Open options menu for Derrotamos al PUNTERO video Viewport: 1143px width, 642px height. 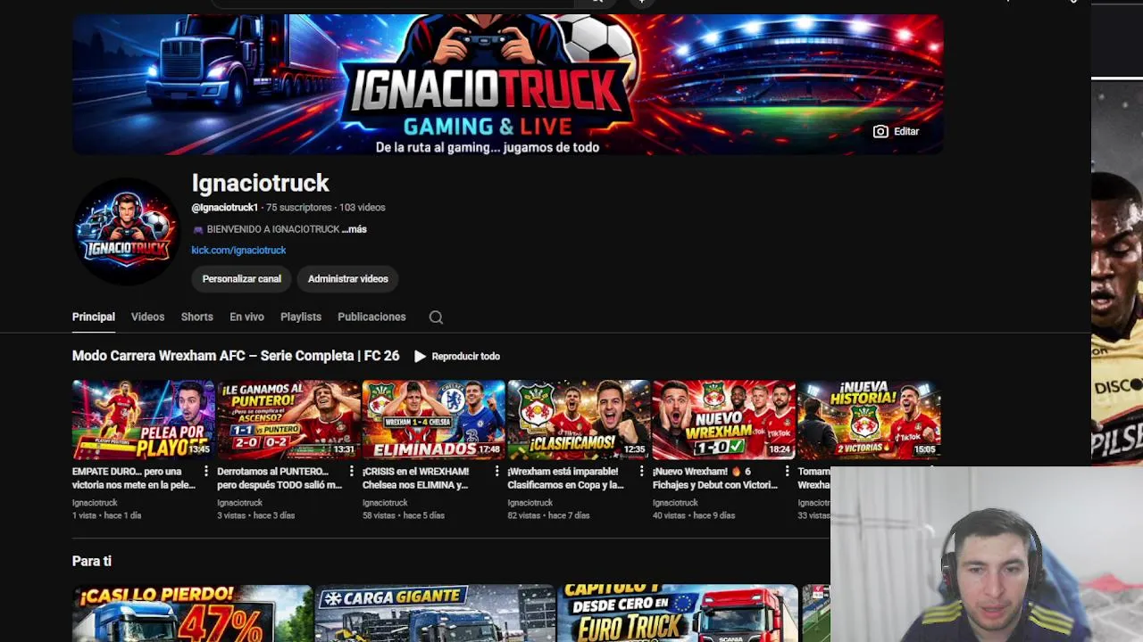tap(351, 472)
